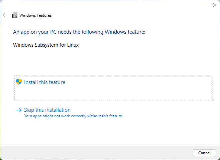Click the Windows Features title text
Image resolution: width=220 pixels, height=160 pixels.
pyautogui.click(x=35, y=15)
